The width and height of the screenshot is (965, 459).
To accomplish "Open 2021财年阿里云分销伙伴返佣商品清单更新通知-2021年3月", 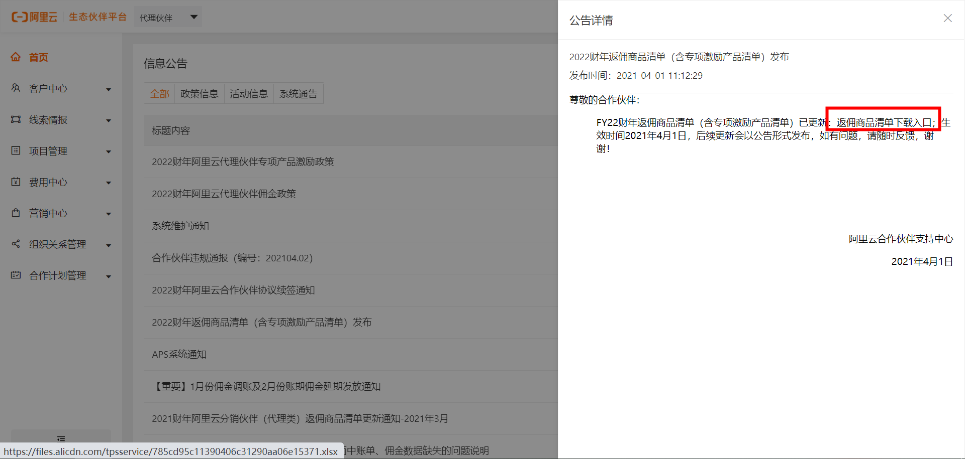I will pyautogui.click(x=300, y=418).
